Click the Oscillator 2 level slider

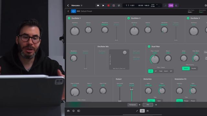coord(176,34)
